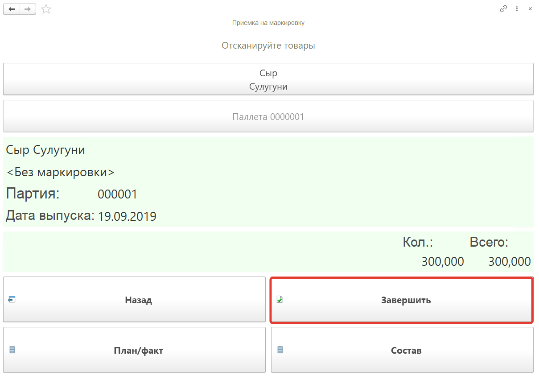539x380 pixels.
Task: Open the three-dot more options menu
Action: click(517, 8)
